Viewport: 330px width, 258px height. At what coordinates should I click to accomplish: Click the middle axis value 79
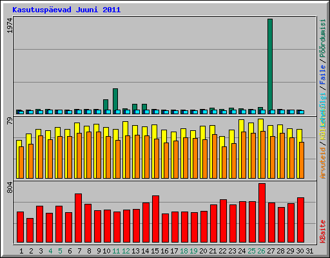click(x=10, y=121)
